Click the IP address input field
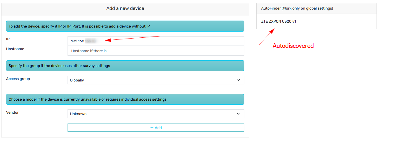 point(156,41)
